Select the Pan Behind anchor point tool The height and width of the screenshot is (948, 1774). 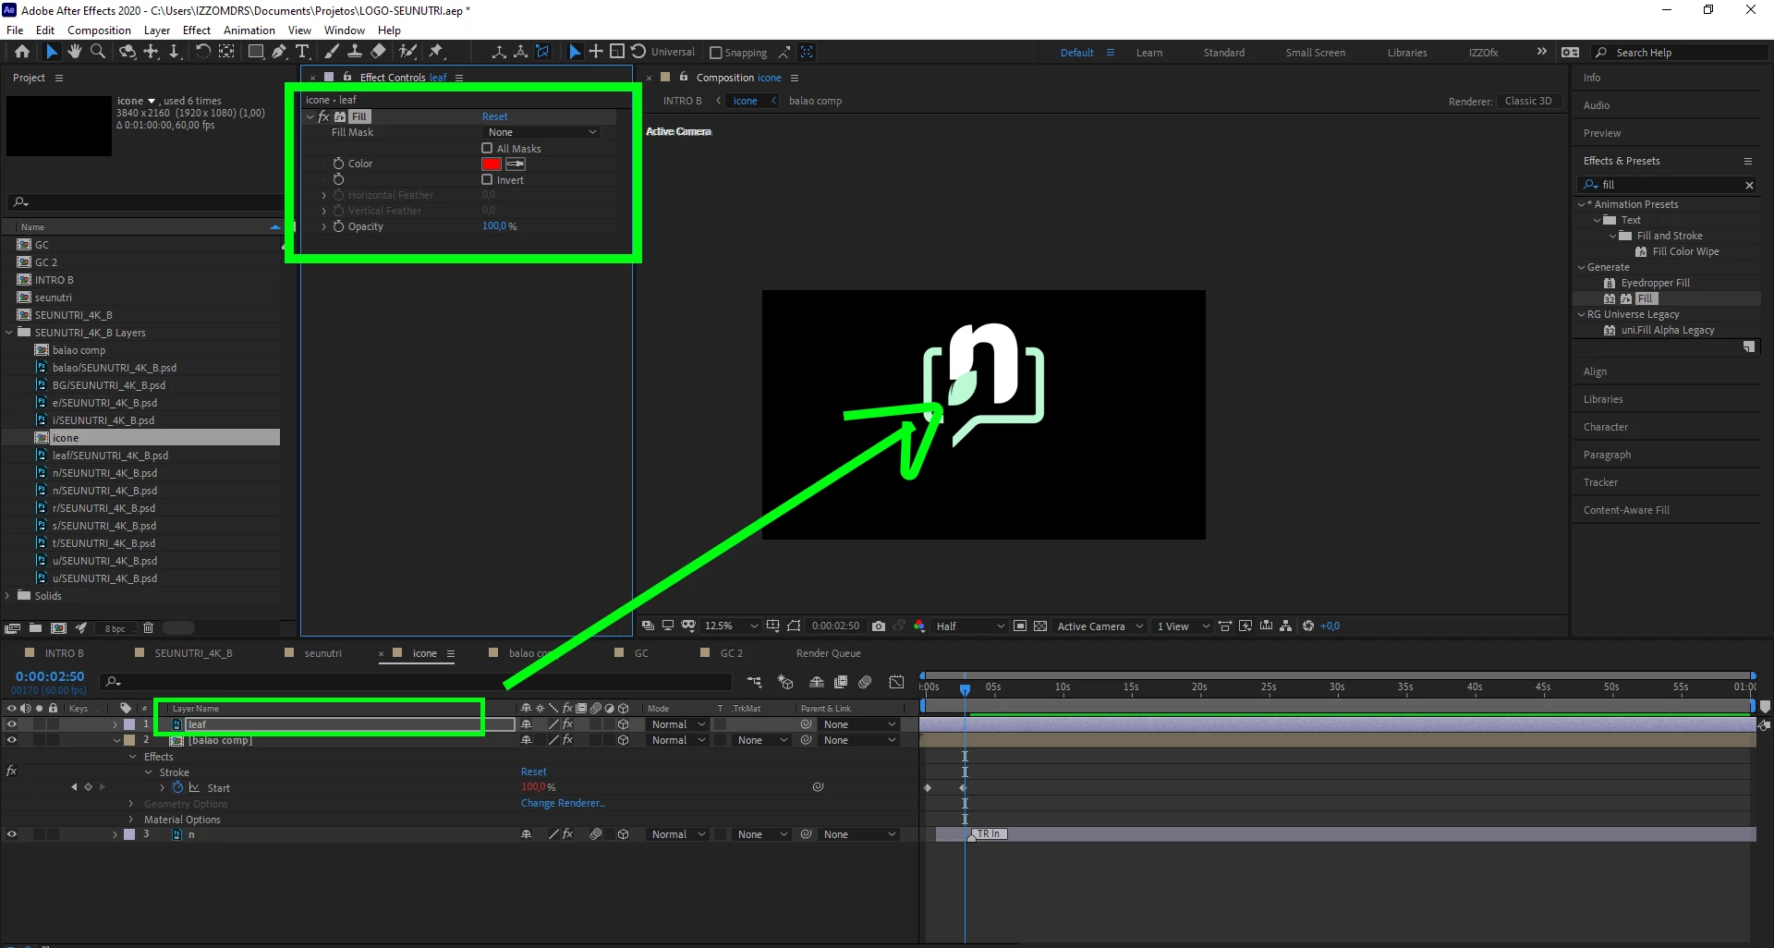226,52
